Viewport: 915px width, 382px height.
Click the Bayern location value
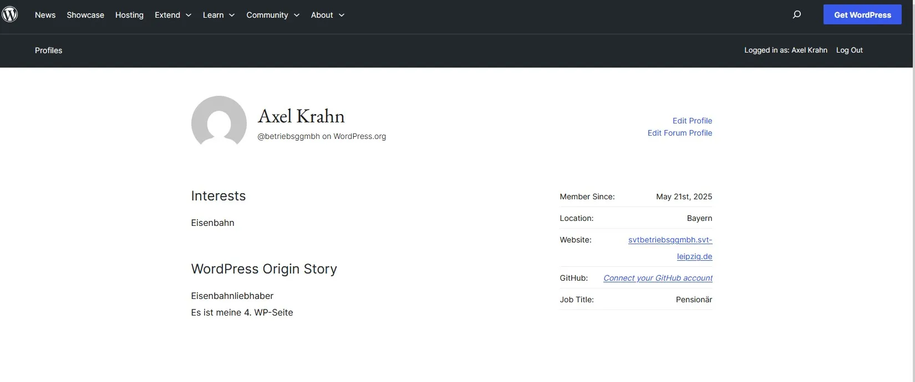(699, 218)
